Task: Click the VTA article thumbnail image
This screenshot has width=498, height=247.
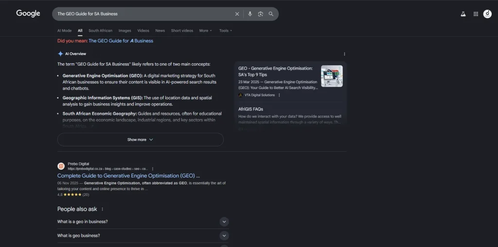Action: point(332,76)
